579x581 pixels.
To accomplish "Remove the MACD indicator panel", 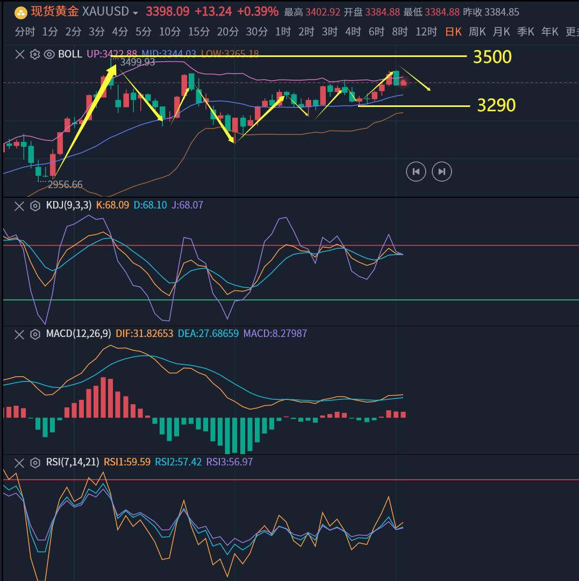I will [x=19, y=334].
